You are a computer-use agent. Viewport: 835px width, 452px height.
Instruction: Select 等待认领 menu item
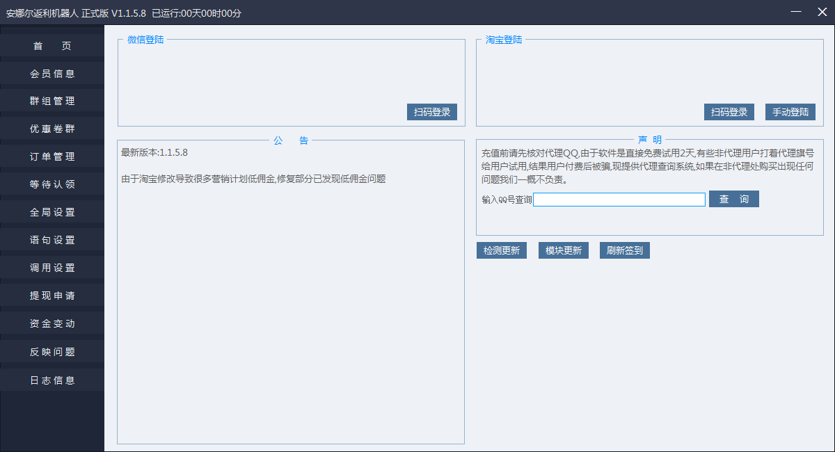click(52, 185)
